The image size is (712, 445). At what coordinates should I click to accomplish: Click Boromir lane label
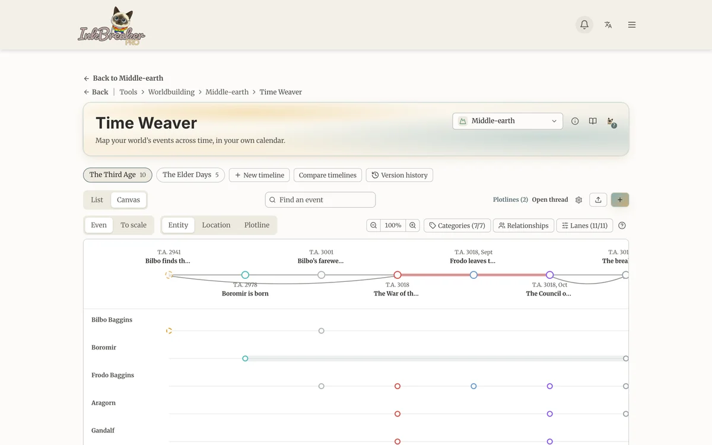104,348
